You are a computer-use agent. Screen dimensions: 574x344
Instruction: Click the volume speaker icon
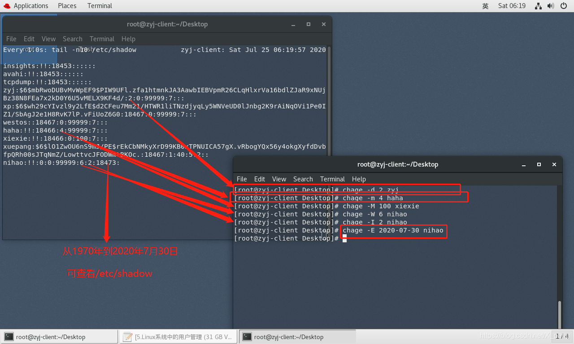pos(551,6)
